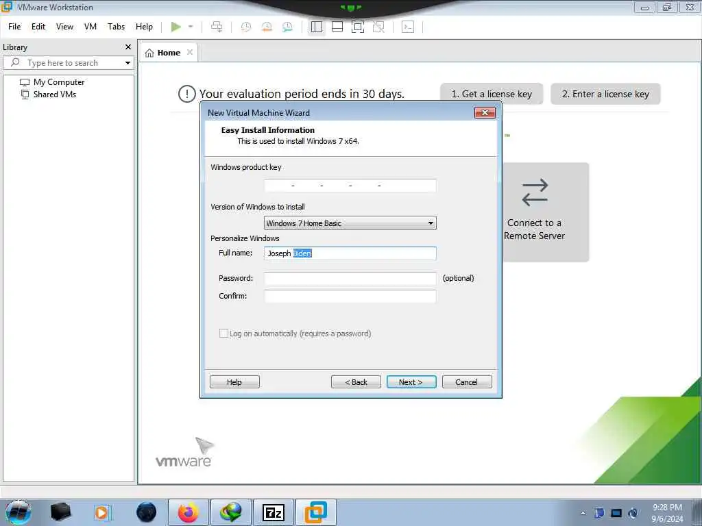702x526 pixels.
Task: Click the volume speaker tray icon
Action: (633, 513)
